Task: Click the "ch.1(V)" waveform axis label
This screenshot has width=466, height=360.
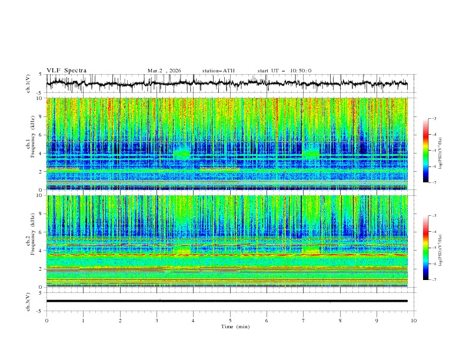Action: pos(28,84)
